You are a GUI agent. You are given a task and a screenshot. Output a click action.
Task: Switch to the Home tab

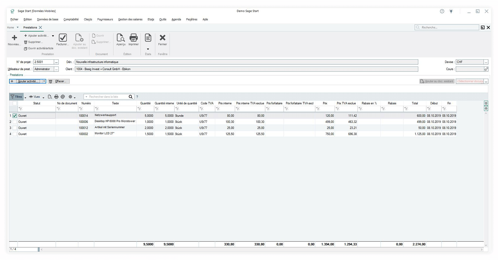[x=11, y=27]
